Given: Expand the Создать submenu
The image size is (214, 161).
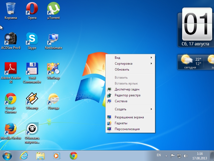Looking at the screenshot, I should (130, 109).
